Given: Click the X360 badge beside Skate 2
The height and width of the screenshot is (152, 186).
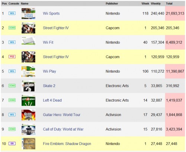Looking at the screenshot, I should (12, 86).
